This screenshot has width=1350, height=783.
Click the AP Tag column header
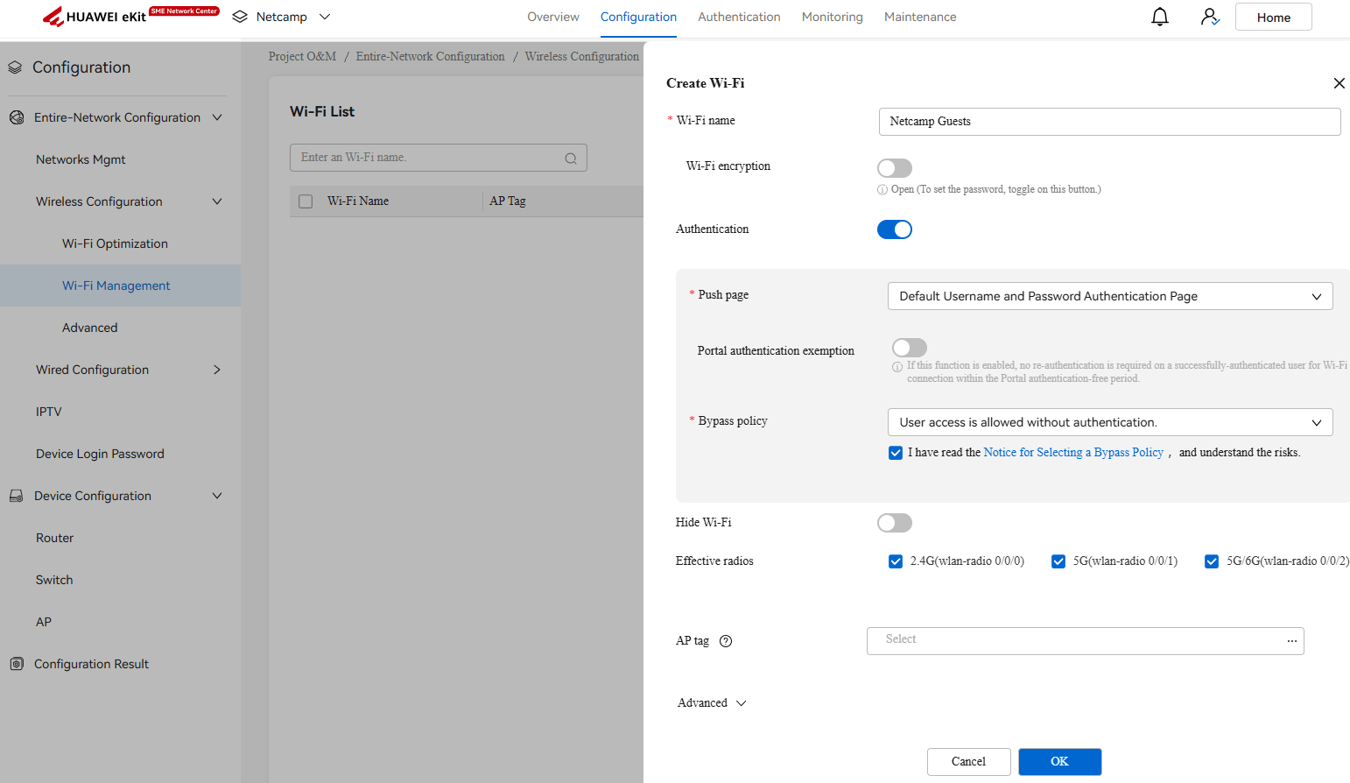pyautogui.click(x=508, y=201)
